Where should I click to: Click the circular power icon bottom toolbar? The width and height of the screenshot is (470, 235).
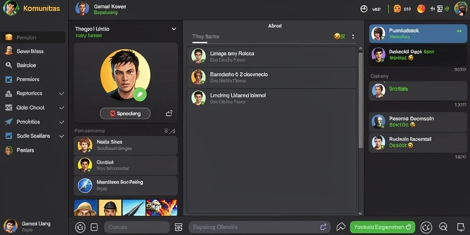(x=80, y=227)
